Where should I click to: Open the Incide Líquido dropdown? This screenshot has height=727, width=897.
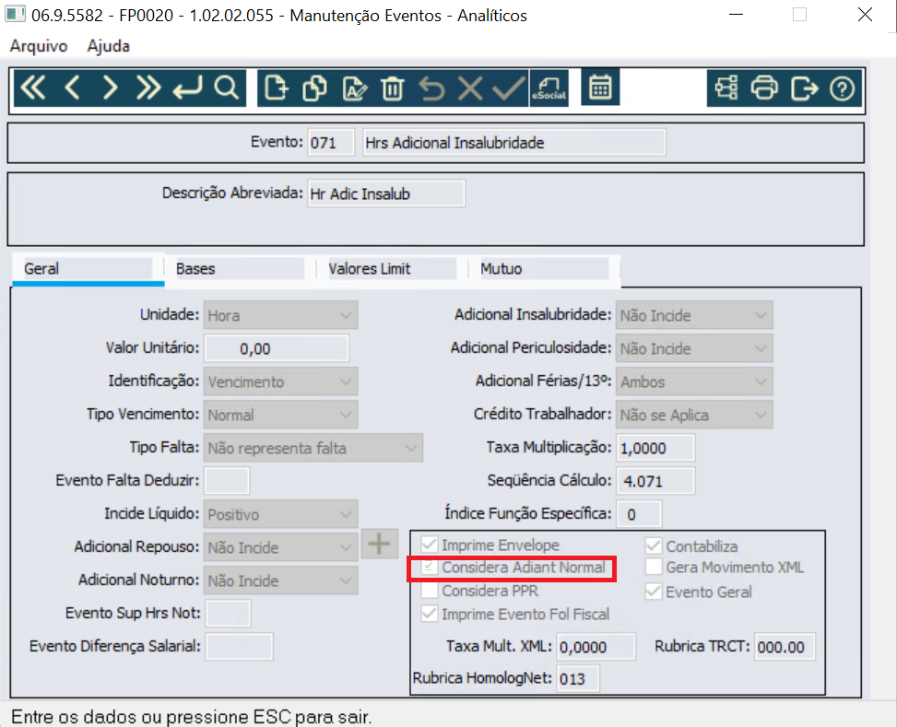281,514
